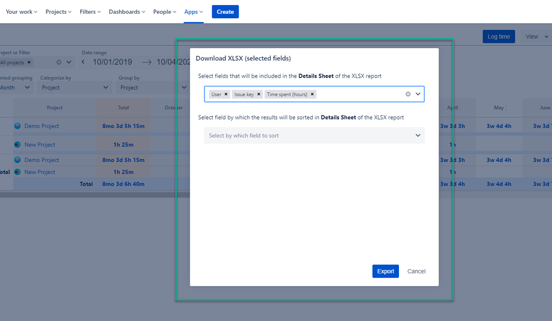The height and width of the screenshot is (321, 552).
Task: Clear all selected fields in Details Sheet selector
Action: pos(408,94)
